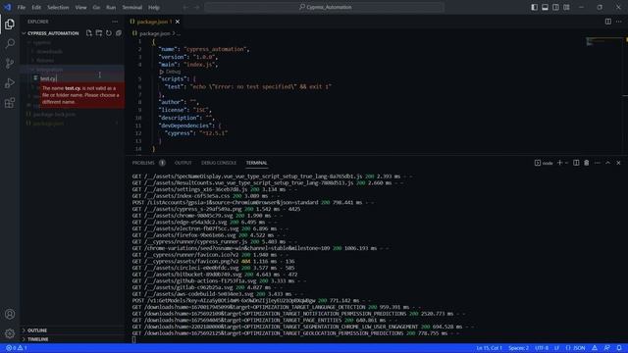628x353 pixels.
Task: Close the bottom terminal panel
Action: tap(618, 163)
